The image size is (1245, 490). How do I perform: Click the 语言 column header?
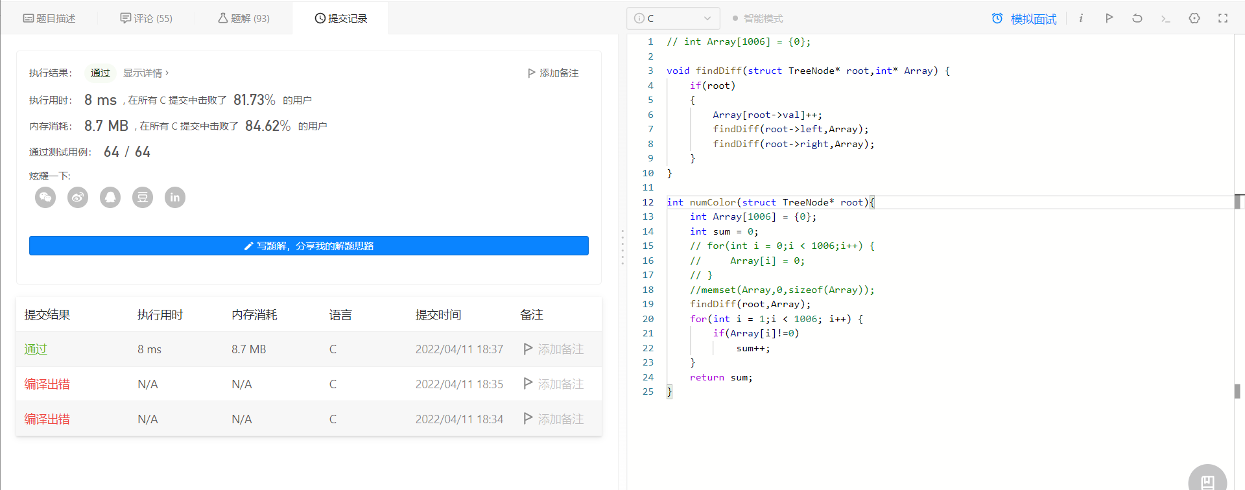coord(340,314)
